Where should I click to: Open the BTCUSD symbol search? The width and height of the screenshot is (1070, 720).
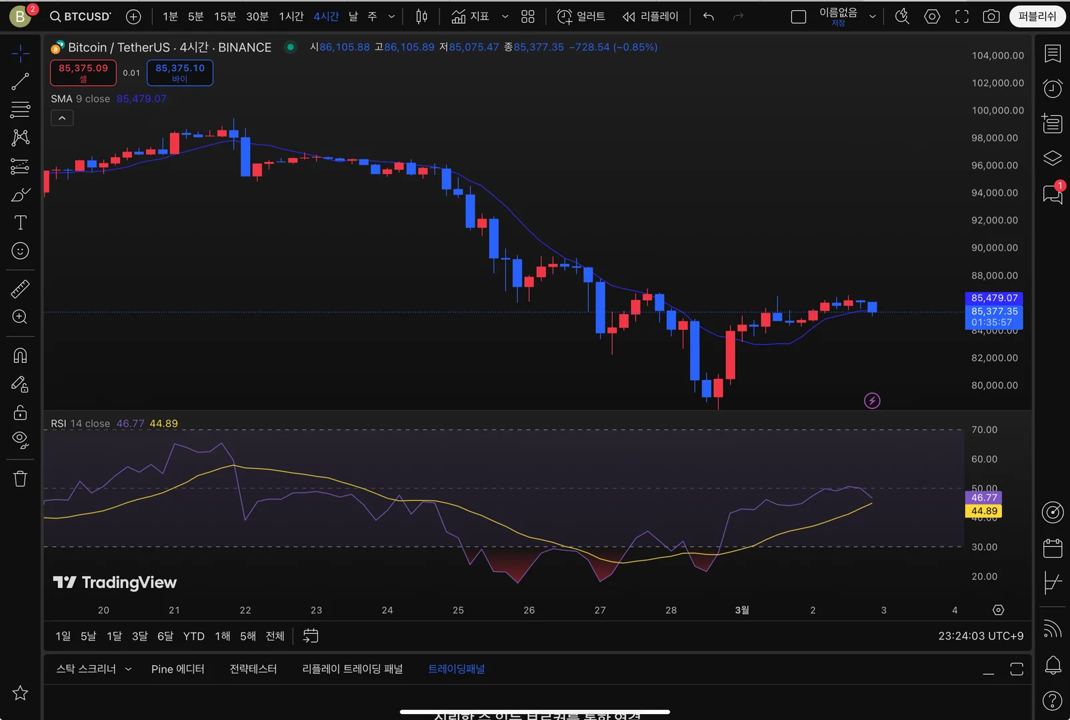click(x=81, y=17)
